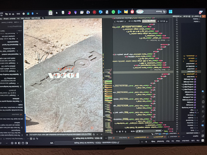The width and height of the screenshot is (207, 155).
Task: Collapse the FOCCA restaurante root folder
Action: [x=193, y=133]
